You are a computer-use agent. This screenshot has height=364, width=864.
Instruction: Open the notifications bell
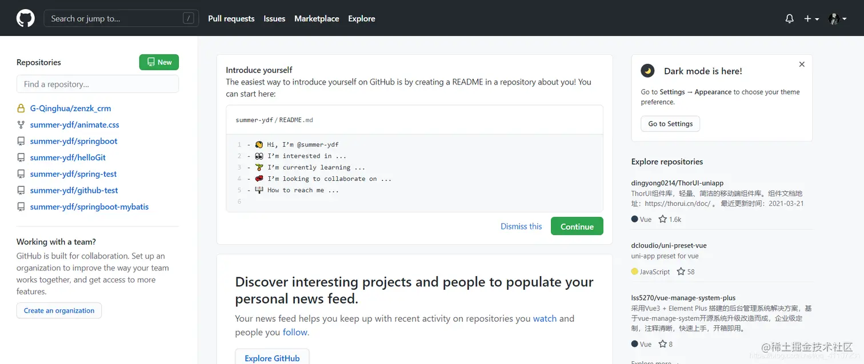pyautogui.click(x=790, y=19)
